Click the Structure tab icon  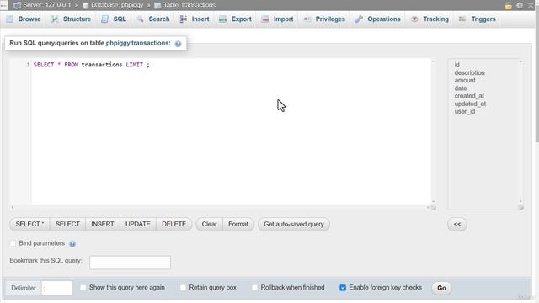pos(54,19)
